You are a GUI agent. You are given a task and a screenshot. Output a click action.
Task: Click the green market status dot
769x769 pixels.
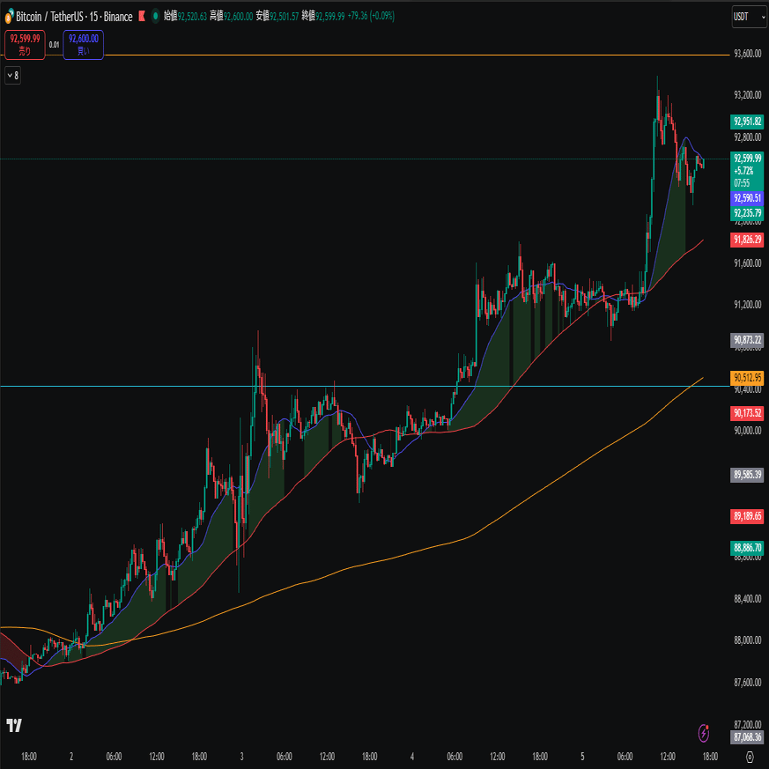click(x=155, y=16)
